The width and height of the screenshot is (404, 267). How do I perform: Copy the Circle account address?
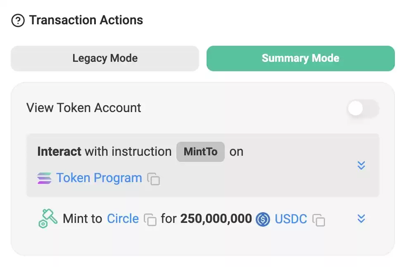tap(150, 220)
